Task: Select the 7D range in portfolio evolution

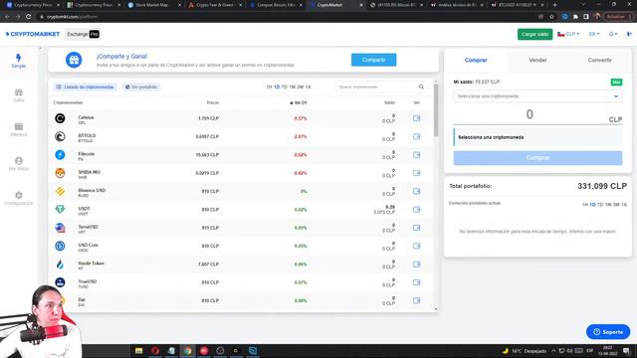Action: point(600,205)
